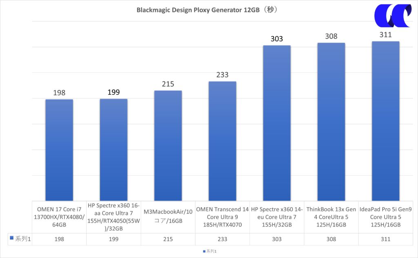This screenshot has width=418, height=258.
Task: Select the 199 cell in the data table
Action: tap(113, 239)
